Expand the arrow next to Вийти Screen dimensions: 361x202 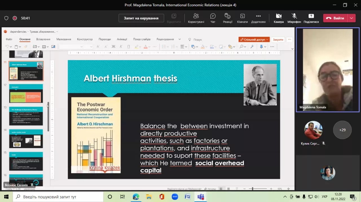351,18
